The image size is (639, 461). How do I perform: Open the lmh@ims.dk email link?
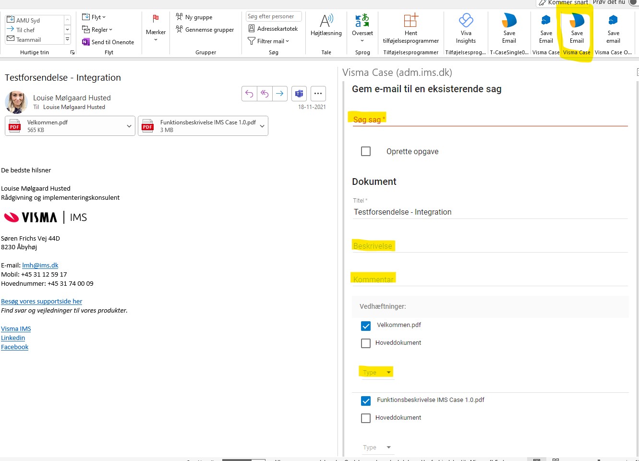click(x=40, y=265)
